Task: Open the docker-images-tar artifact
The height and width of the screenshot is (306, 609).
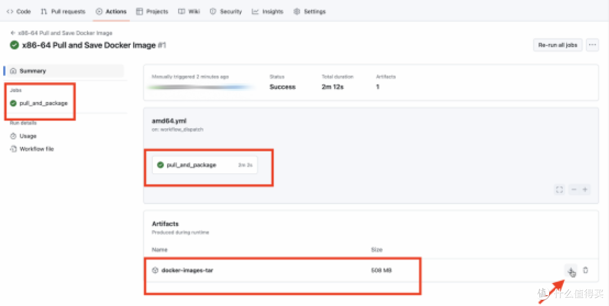Action: tap(187, 271)
